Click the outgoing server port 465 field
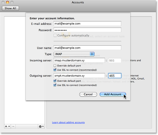This screenshot has height=135, width=158. pyautogui.click(x=115, y=76)
